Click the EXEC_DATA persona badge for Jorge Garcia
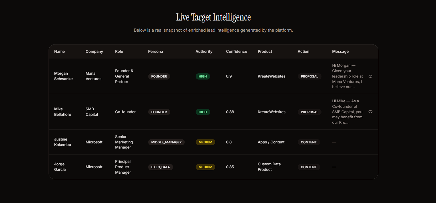The width and height of the screenshot is (436, 203). pos(160,167)
